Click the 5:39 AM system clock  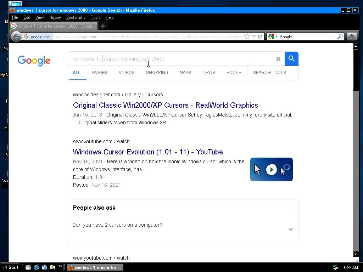pos(351,268)
